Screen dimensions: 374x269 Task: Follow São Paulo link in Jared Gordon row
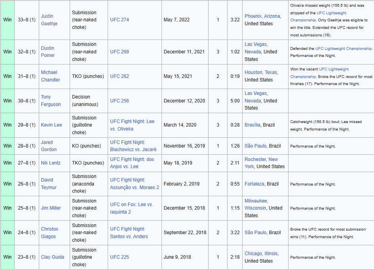(255, 146)
